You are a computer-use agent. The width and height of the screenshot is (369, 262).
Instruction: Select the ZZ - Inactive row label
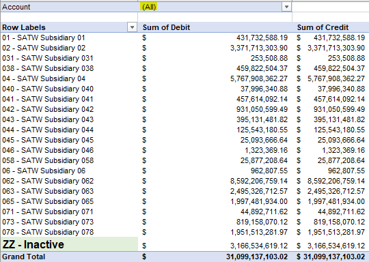[33, 244]
